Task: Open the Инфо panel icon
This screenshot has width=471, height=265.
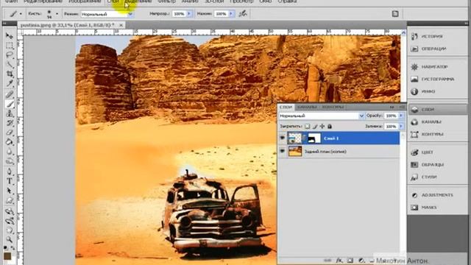Action: (x=414, y=91)
